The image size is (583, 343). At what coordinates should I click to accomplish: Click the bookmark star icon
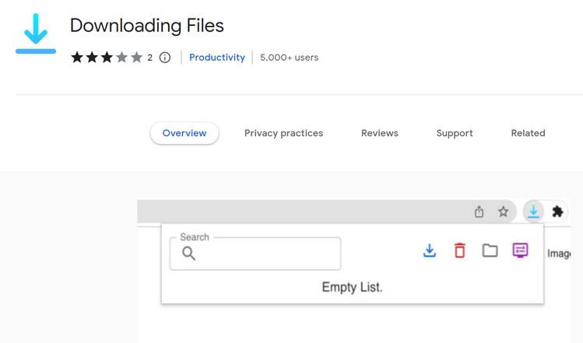[504, 212]
